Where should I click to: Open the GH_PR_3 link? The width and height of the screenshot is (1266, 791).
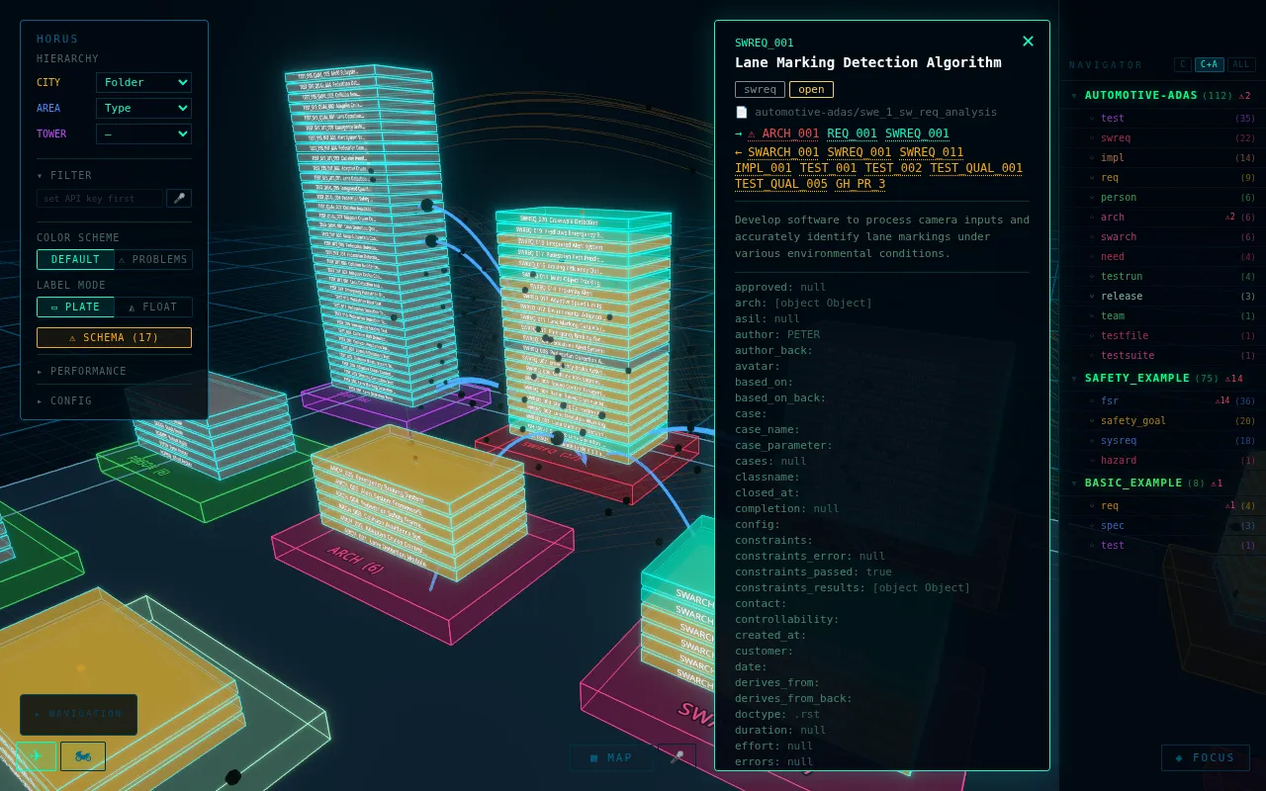(860, 184)
